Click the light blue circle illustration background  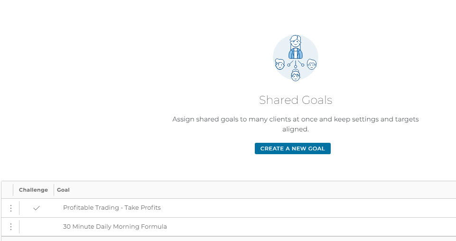click(x=296, y=57)
